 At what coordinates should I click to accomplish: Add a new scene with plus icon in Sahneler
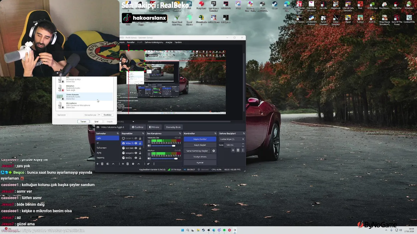(97, 164)
